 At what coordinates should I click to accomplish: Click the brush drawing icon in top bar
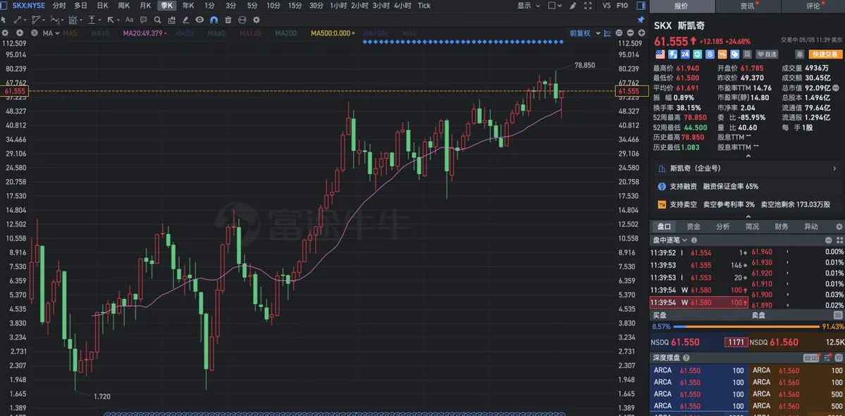click(x=573, y=6)
